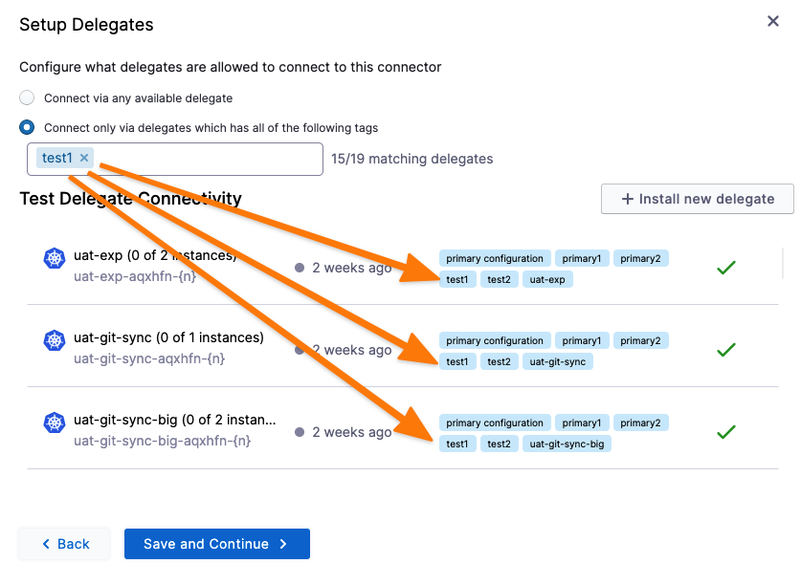
Task: Click Save and Continue
Action: tap(216, 544)
